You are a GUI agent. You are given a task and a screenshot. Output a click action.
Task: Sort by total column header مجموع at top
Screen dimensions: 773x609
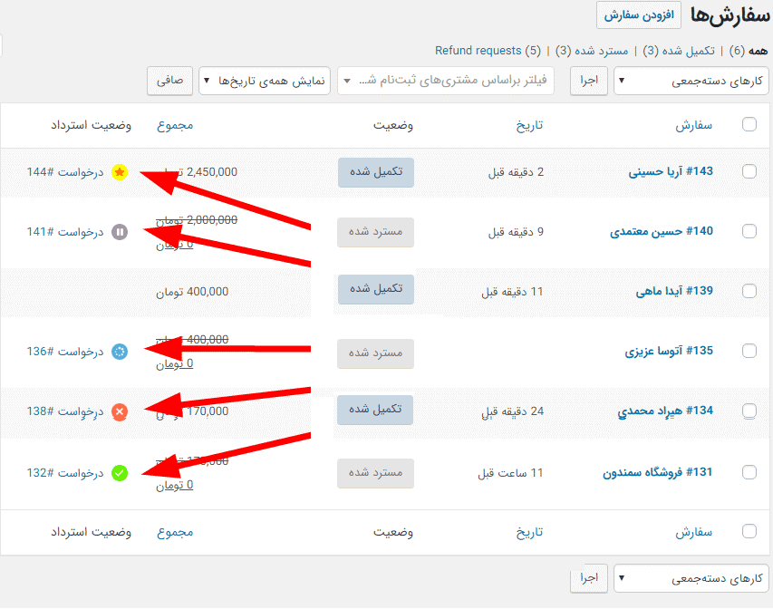(175, 125)
